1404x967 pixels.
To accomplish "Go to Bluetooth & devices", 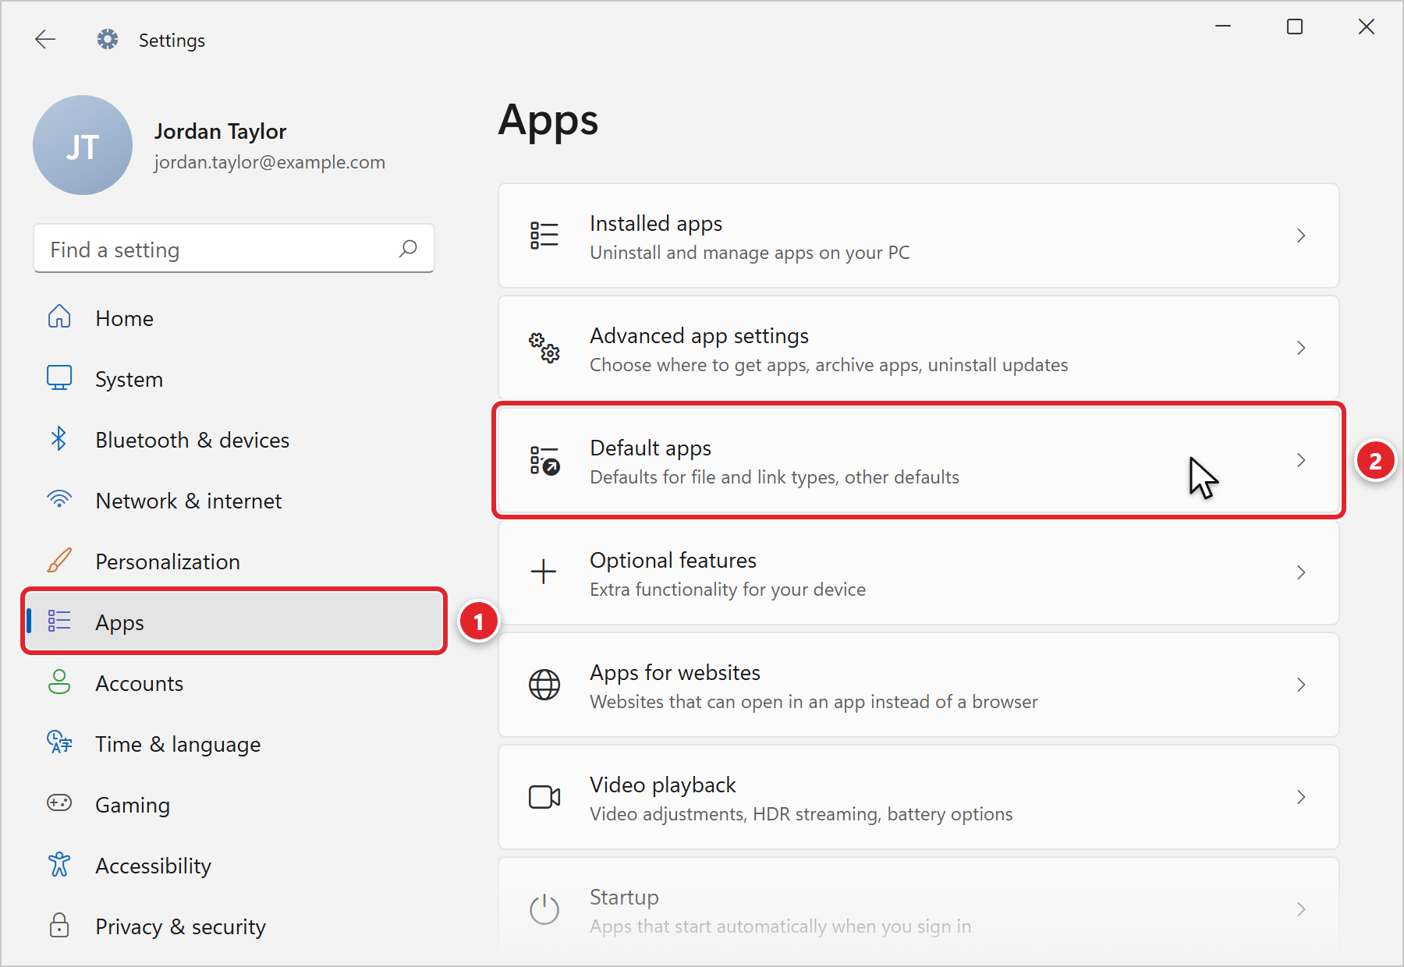I will (x=234, y=439).
